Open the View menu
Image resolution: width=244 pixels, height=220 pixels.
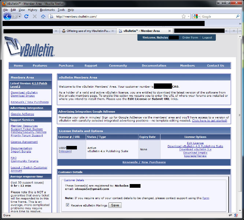tap(22, 10)
